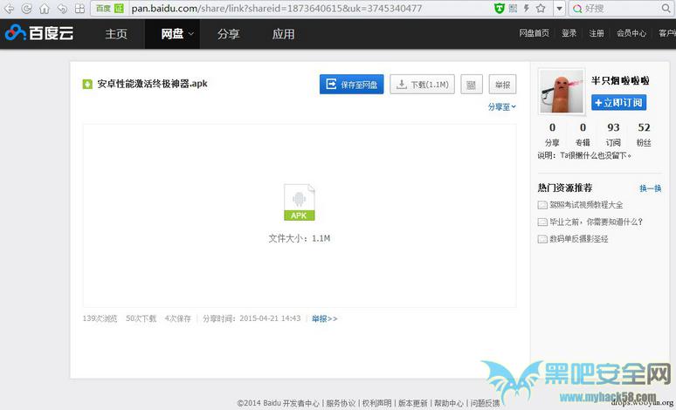Click the search magnifier icon at right
Screen dimensions: 676x410
tap(666, 8)
